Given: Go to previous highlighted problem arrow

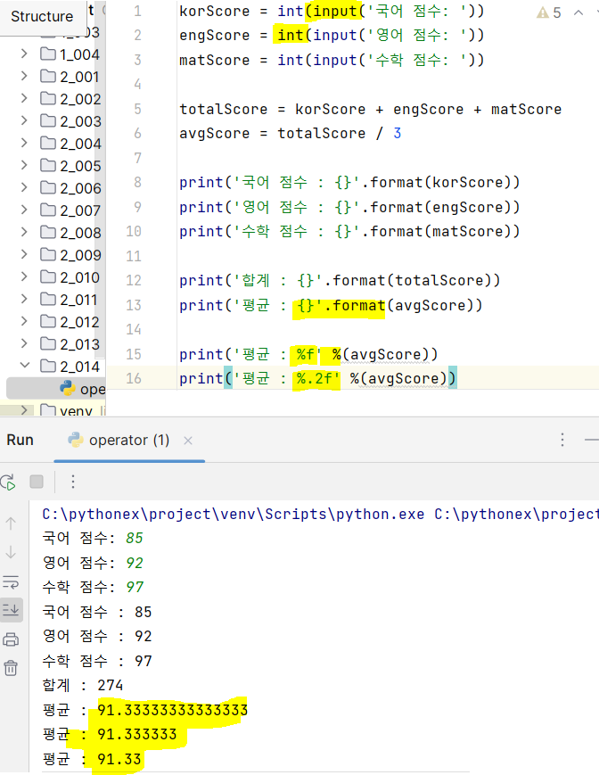Looking at the screenshot, I should point(578,12).
